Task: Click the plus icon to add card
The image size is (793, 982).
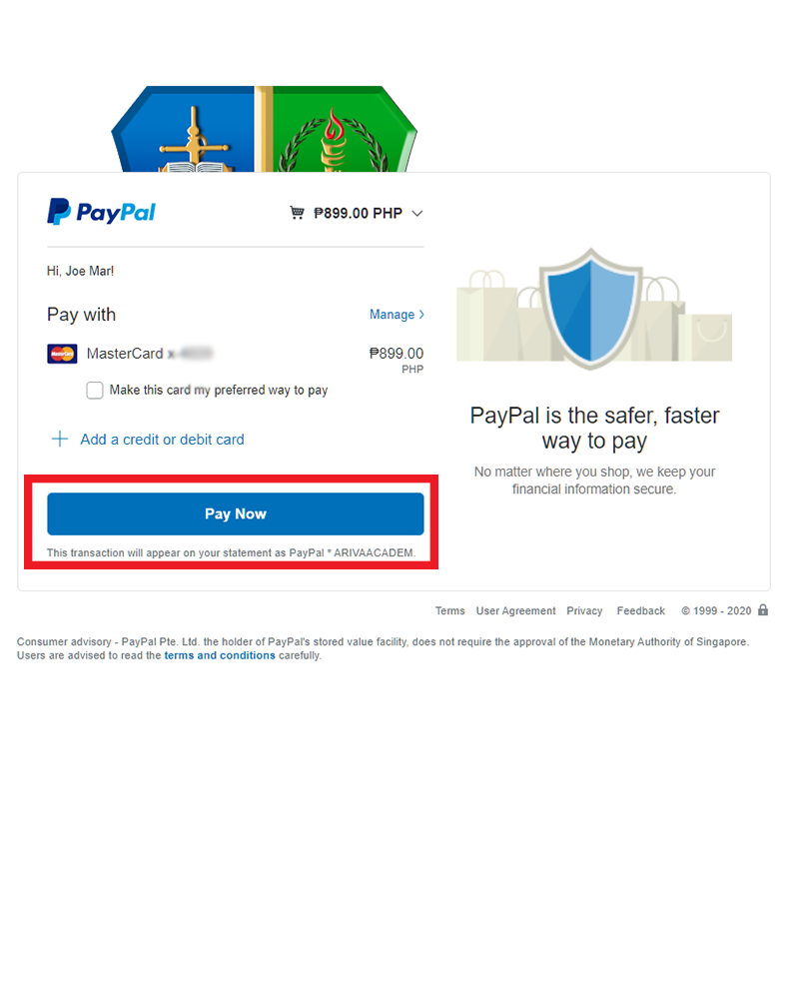Action: pos(60,439)
